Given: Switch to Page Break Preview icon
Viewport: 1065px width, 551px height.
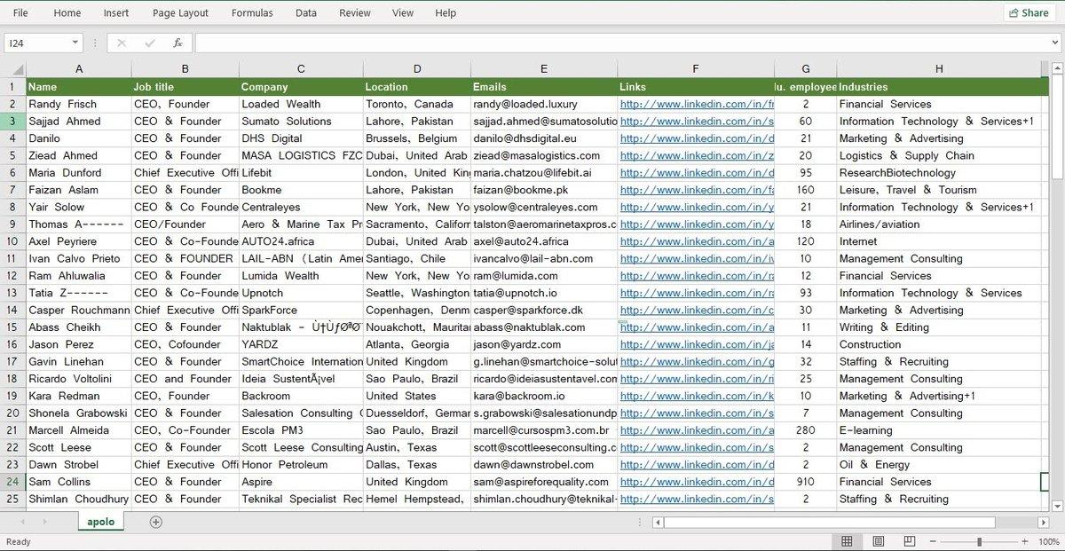Looking at the screenshot, I should [908, 541].
